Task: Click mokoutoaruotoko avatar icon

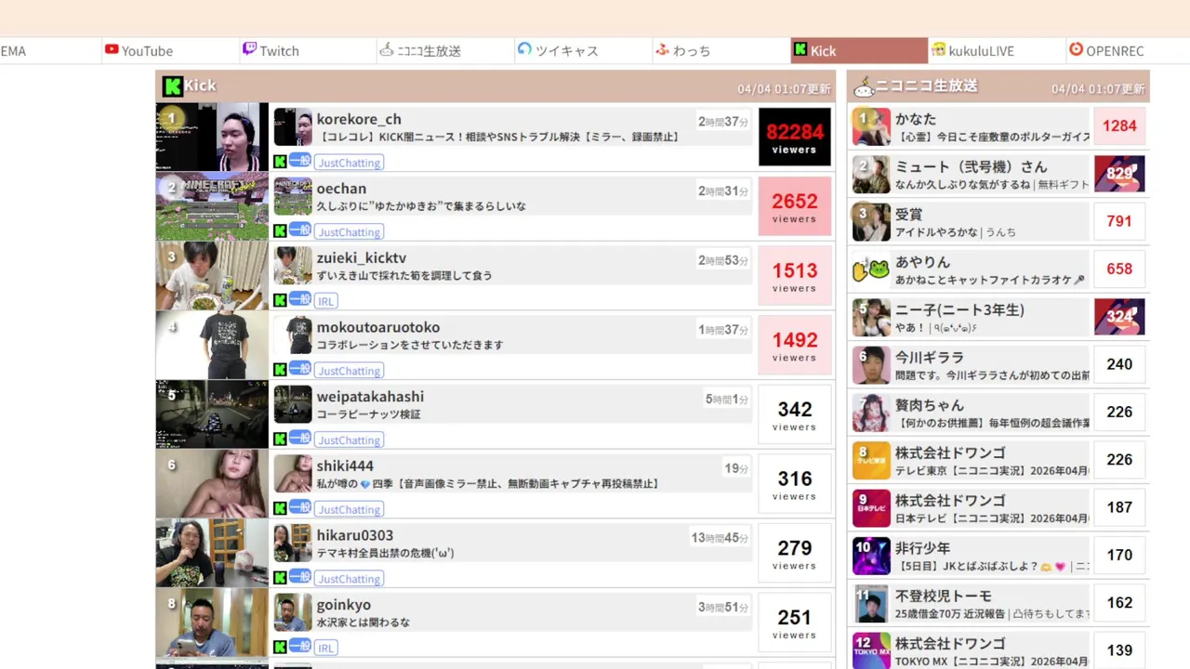Action: coord(293,335)
